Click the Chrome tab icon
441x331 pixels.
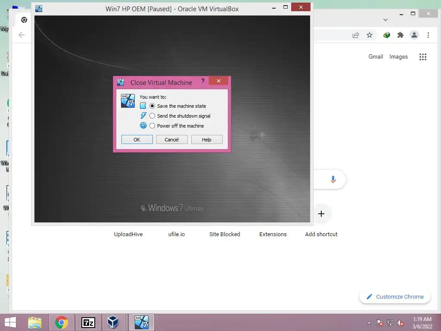click(x=24, y=20)
